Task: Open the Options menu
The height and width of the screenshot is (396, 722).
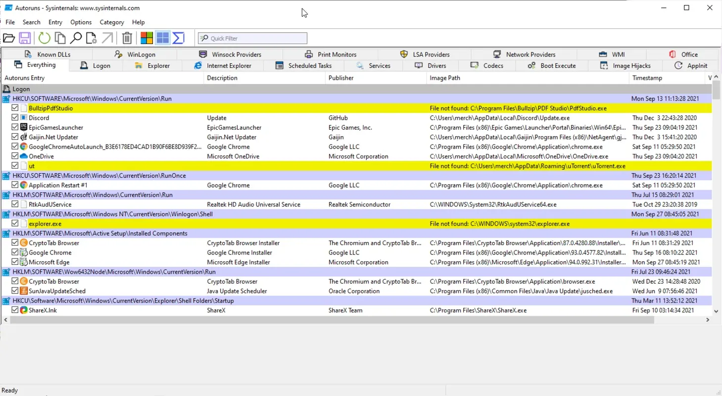Action: (x=81, y=22)
